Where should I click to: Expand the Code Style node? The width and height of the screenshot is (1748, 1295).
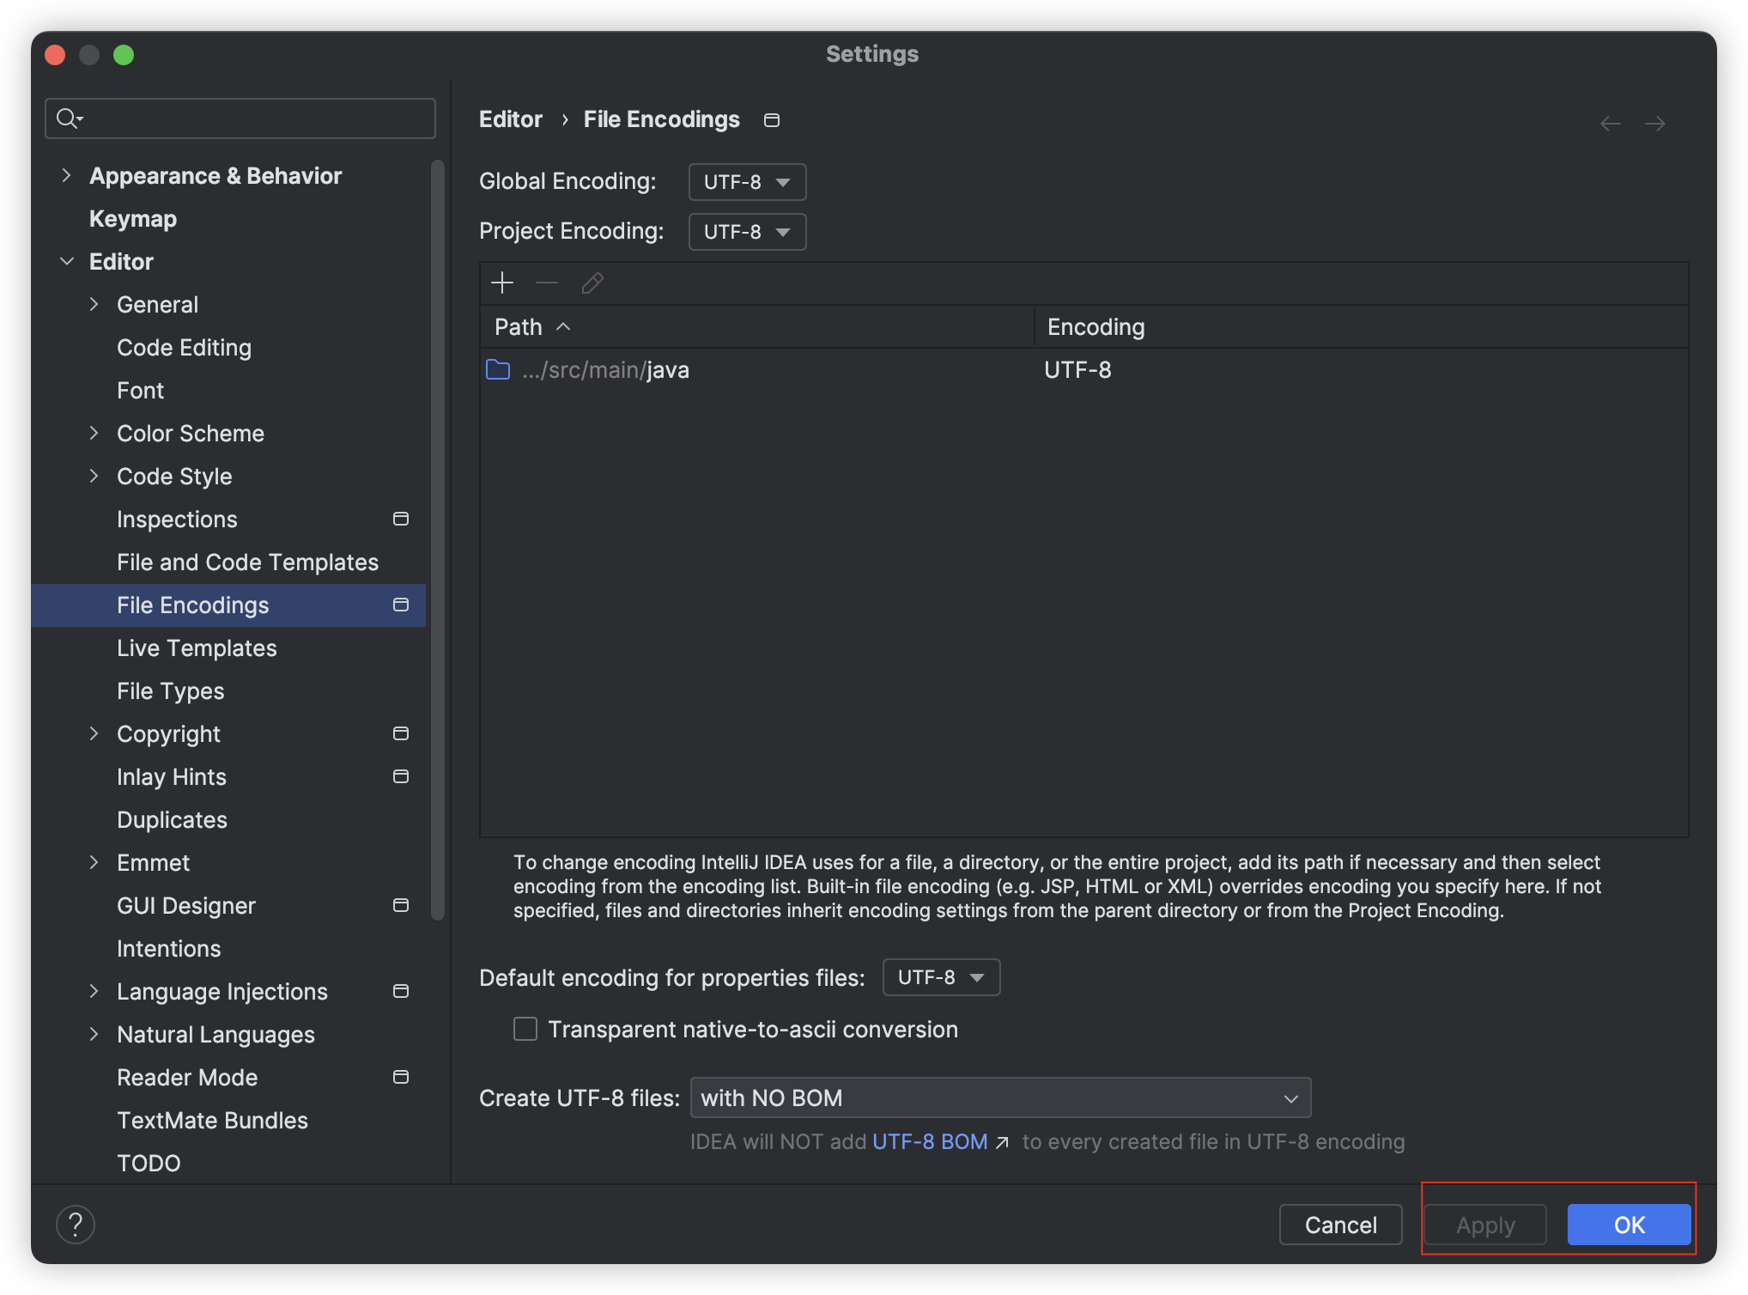(x=94, y=476)
